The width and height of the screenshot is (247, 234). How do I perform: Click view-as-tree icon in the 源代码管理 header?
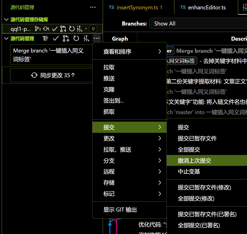45,39
